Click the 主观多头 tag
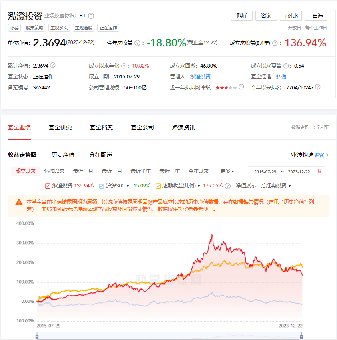Screen dimensions: 337x340 [x=59, y=28]
